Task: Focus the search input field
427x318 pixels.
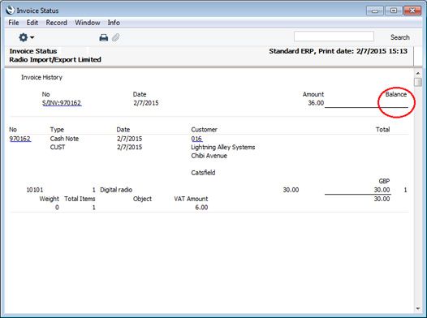Action: click(x=334, y=37)
